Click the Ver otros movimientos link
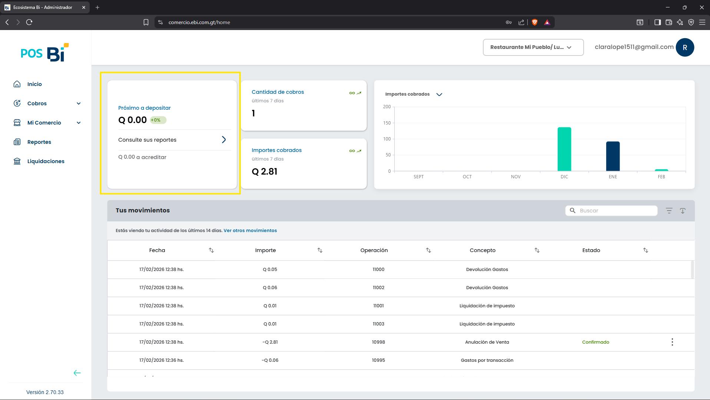The width and height of the screenshot is (710, 400). (250, 231)
